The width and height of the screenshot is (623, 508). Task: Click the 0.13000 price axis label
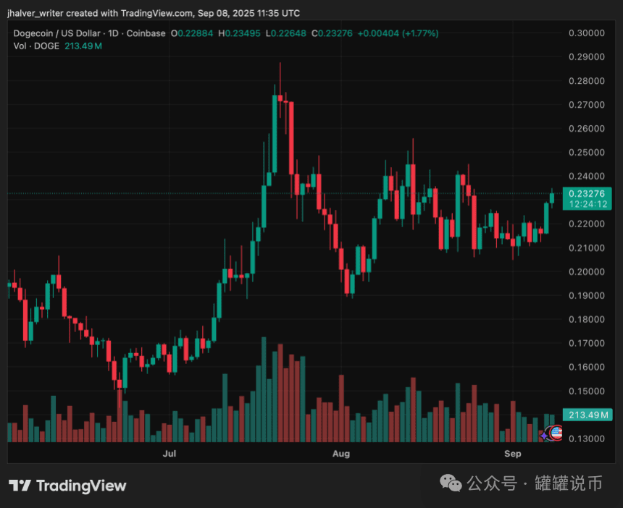pos(587,439)
